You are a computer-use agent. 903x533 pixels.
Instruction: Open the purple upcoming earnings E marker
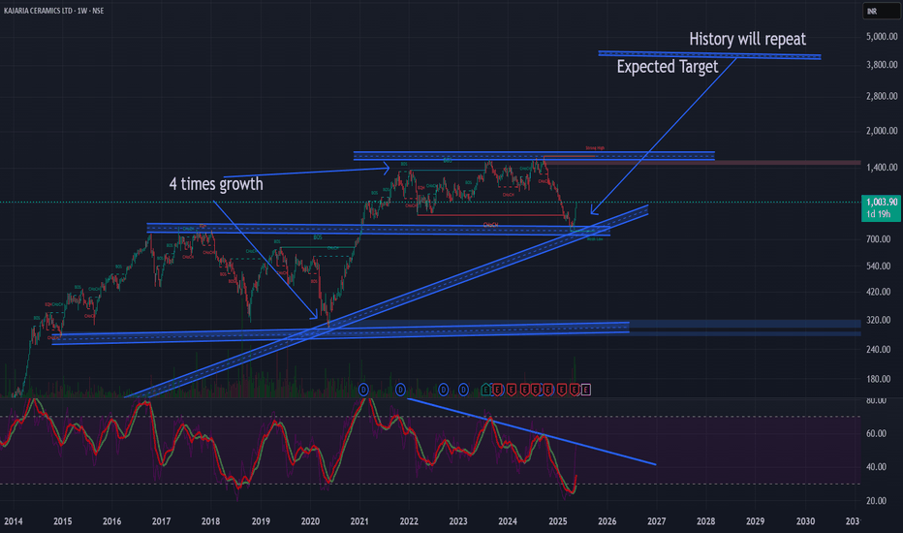pyautogui.click(x=585, y=391)
